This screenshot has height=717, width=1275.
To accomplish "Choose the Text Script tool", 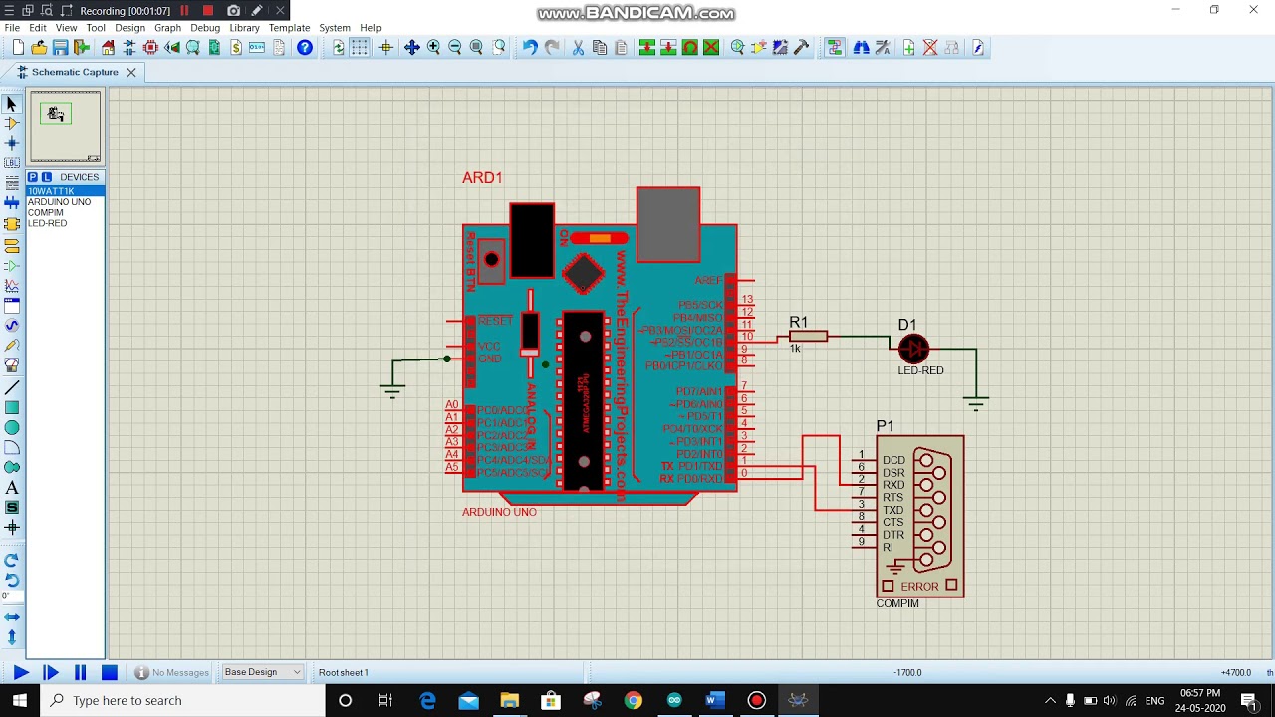I will click(12, 183).
